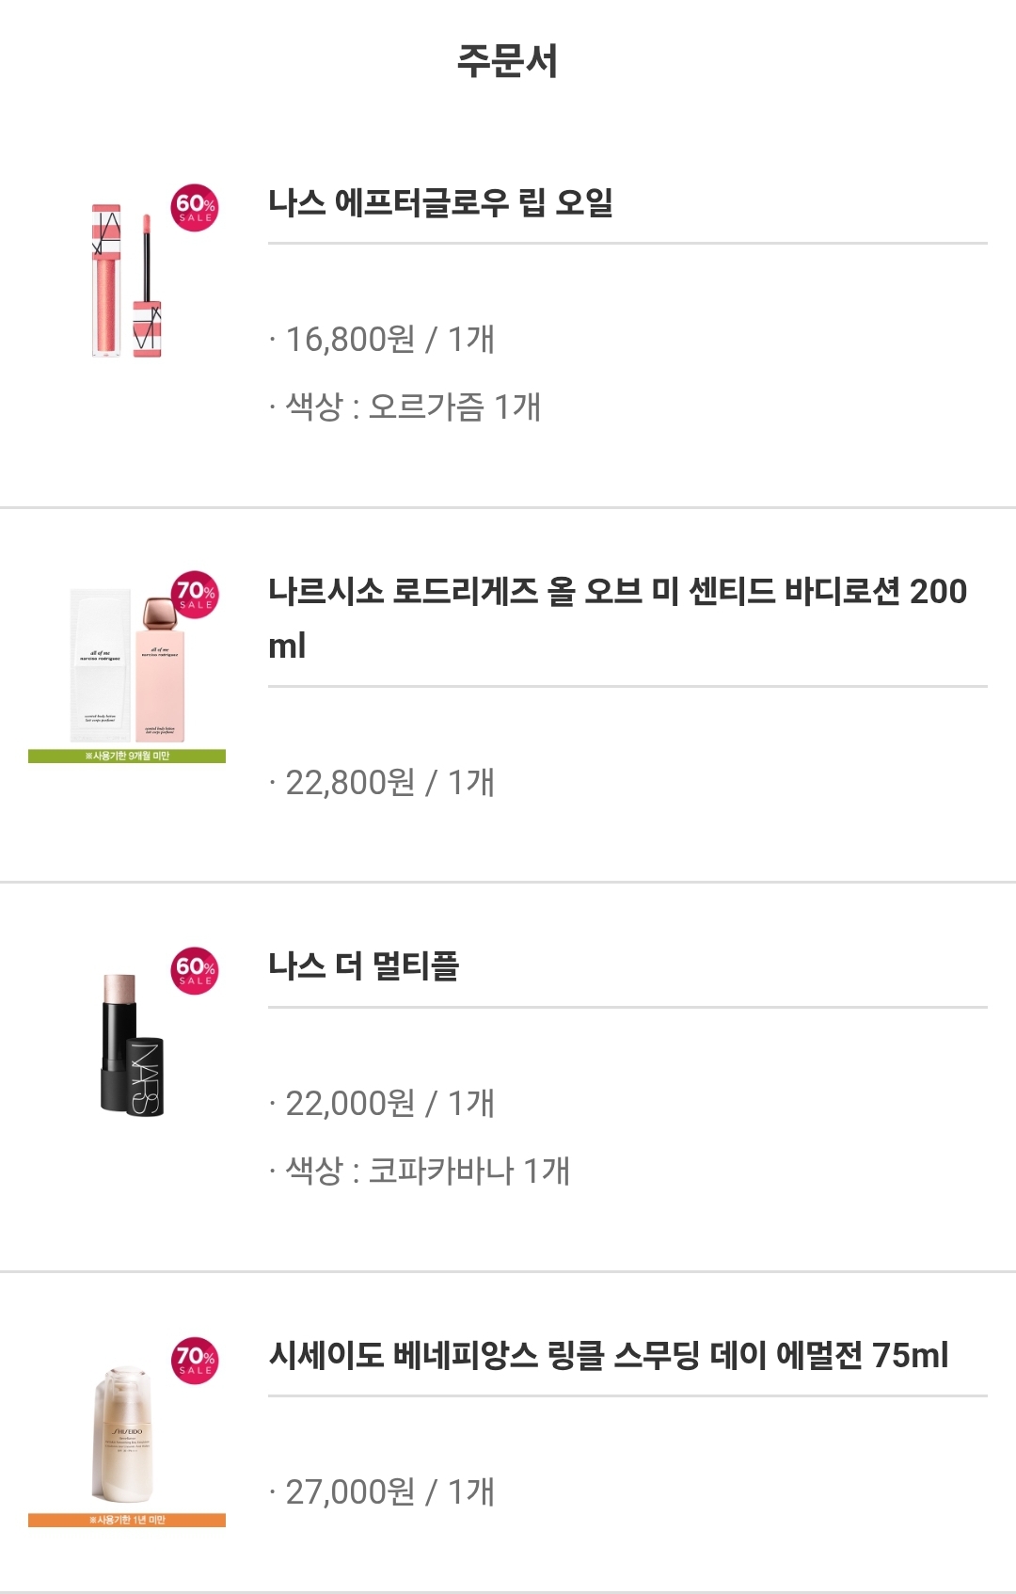This screenshot has width=1016, height=1594.
Task: Open the 나스 에프터글로우 립 오일 product title
Action: click(x=440, y=203)
